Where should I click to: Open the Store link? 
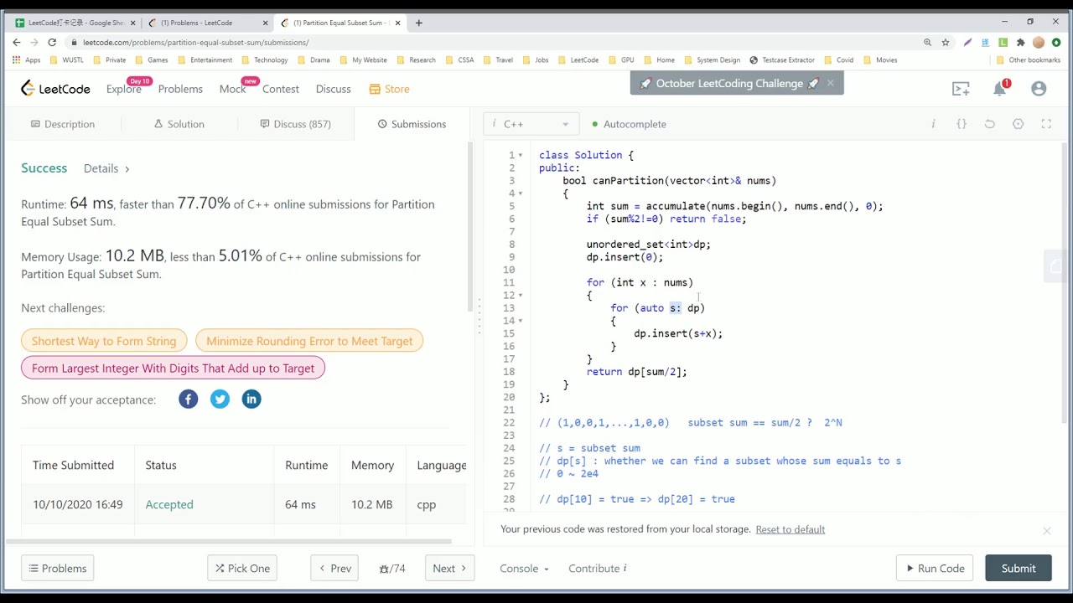390,89
